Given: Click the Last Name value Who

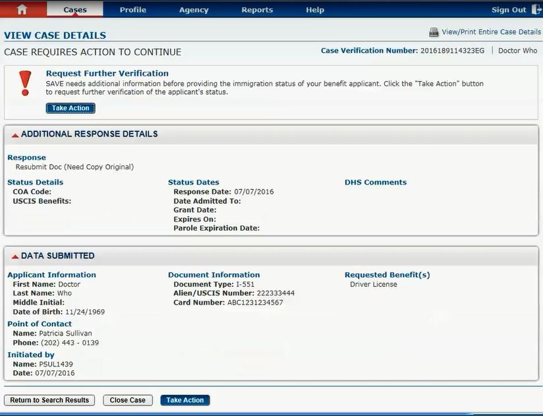Looking at the screenshot, I should 65,293.
